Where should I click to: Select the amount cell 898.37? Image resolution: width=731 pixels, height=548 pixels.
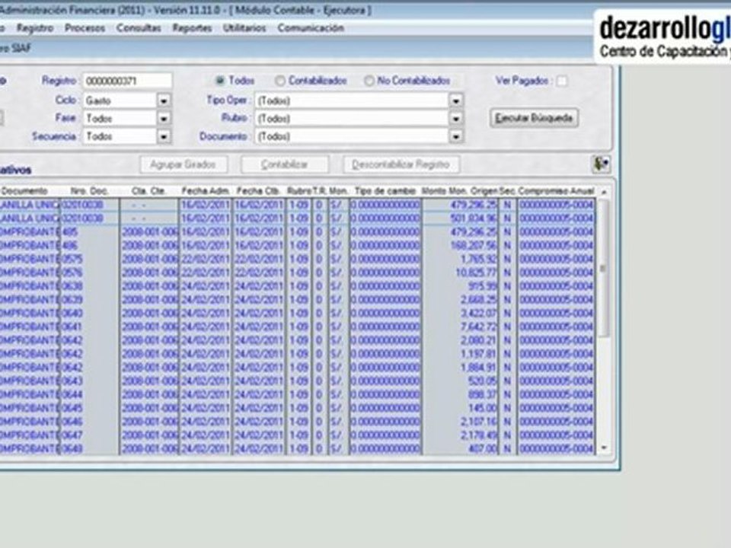pyautogui.click(x=460, y=394)
